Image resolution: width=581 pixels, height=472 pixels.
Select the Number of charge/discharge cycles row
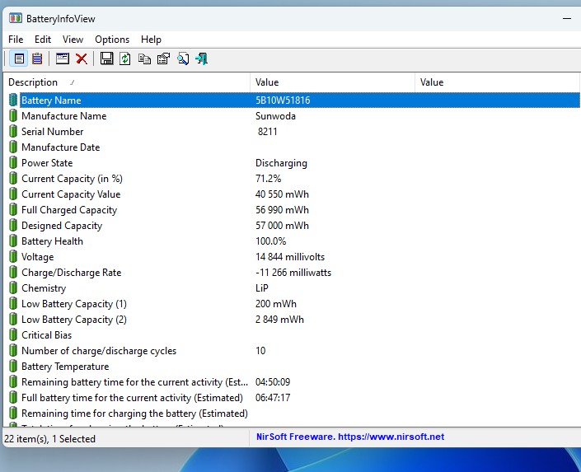tap(98, 351)
